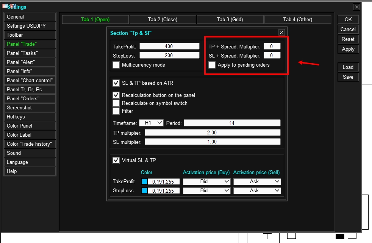Open Panel "Tasks" settings section
Viewport: 372px width, 243px height.
(x=30, y=53)
